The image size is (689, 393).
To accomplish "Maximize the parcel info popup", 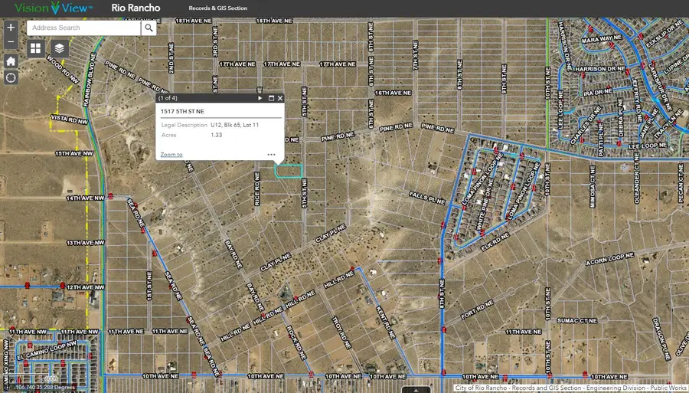I will pos(271,98).
